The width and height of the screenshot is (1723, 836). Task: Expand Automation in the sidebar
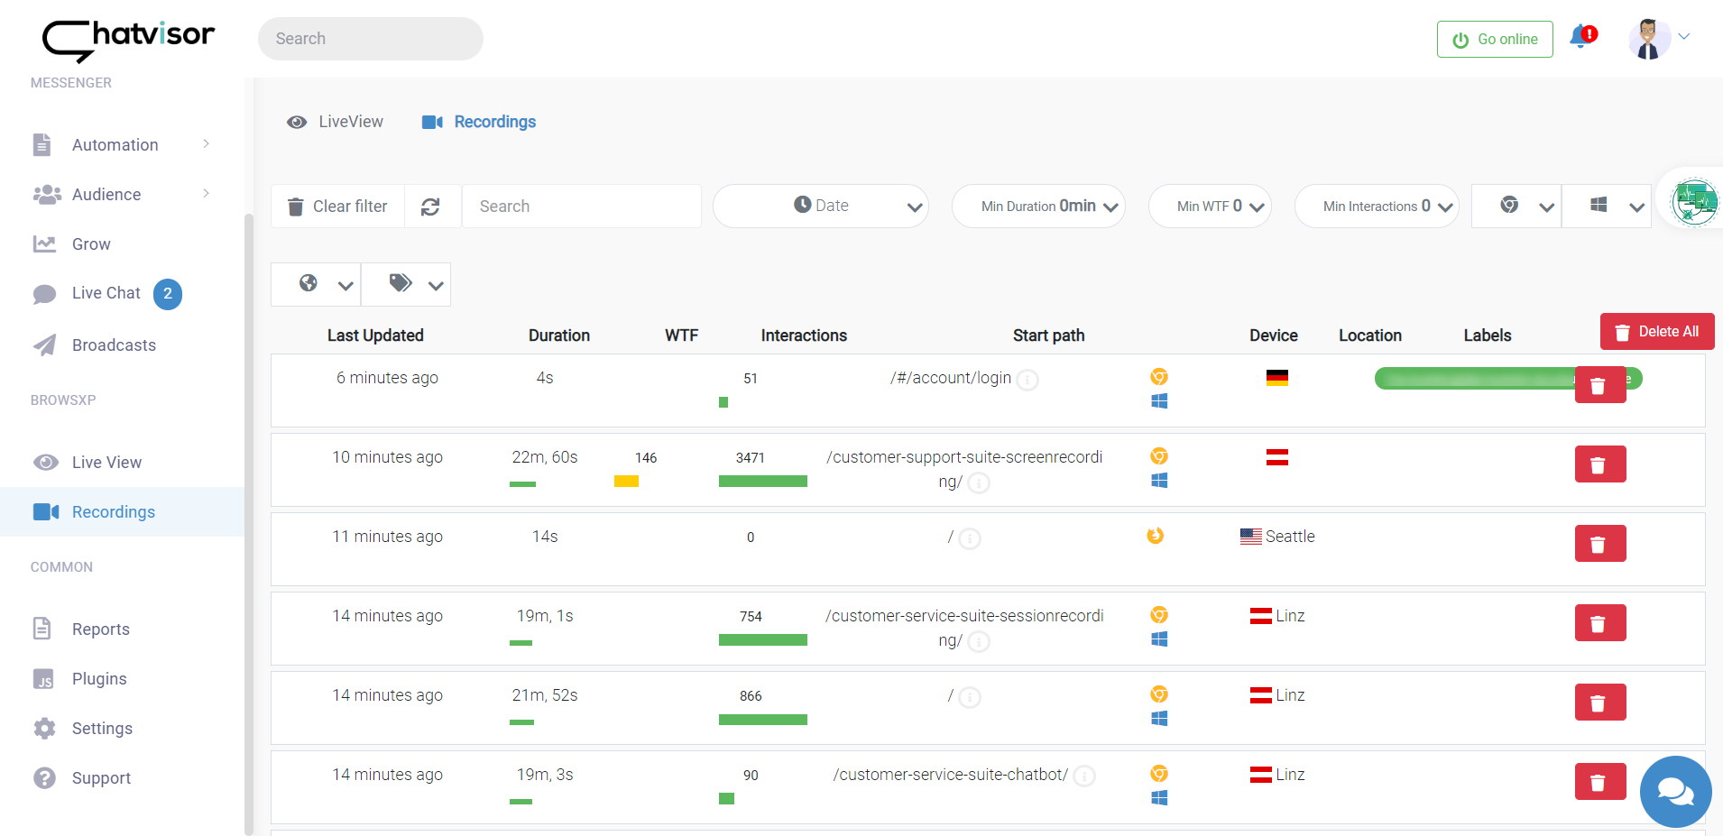[122, 145]
